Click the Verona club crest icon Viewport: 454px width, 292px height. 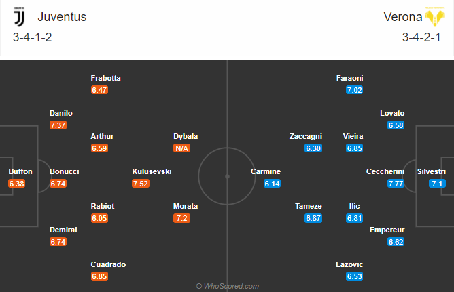pos(434,16)
